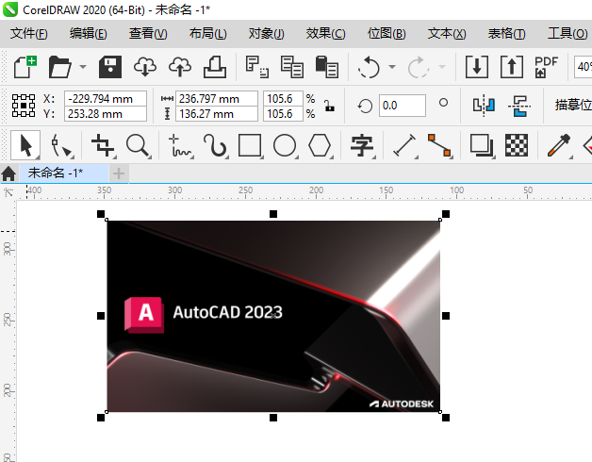Select the Pick tool arrow
This screenshot has height=462, width=592.
(25, 145)
